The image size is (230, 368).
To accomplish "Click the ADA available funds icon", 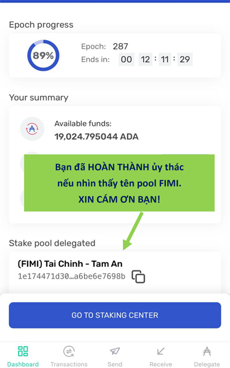I will click(x=32, y=129).
